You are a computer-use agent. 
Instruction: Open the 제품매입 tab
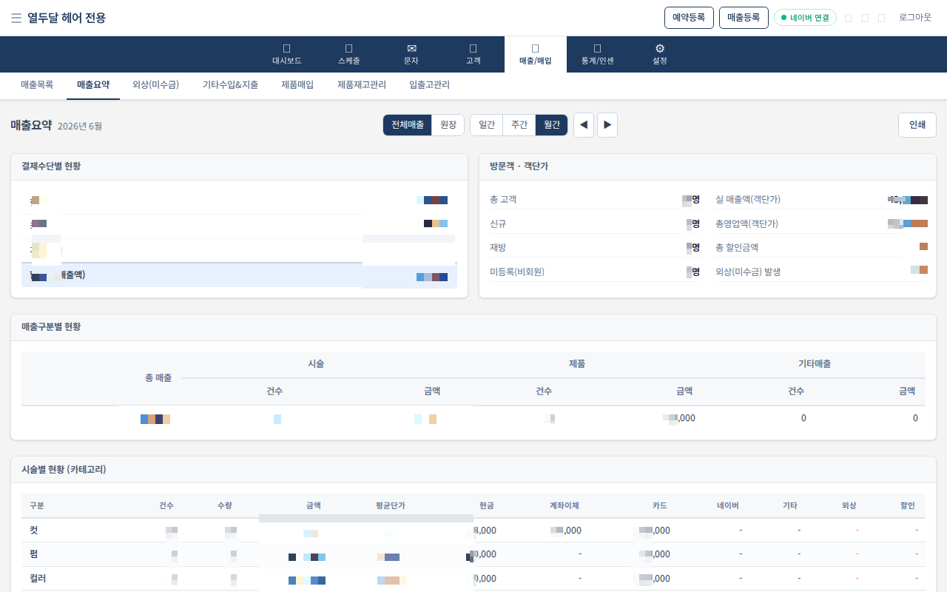click(x=297, y=85)
